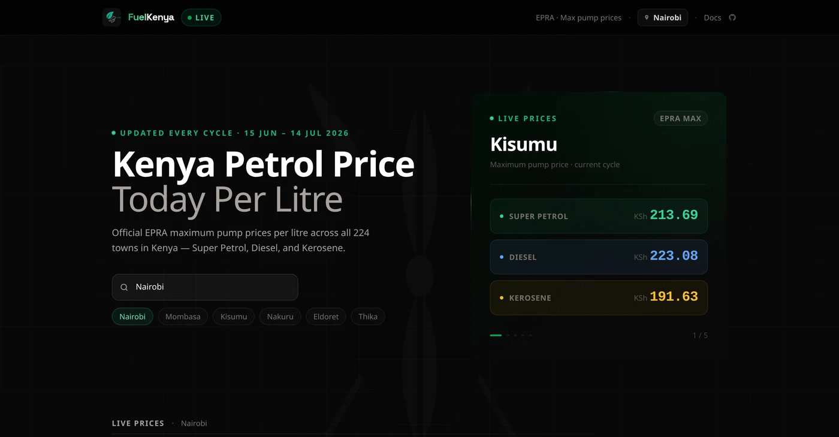The image size is (839, 437).
Task: Select the Nakuru town chip
Action: [280, 317]
